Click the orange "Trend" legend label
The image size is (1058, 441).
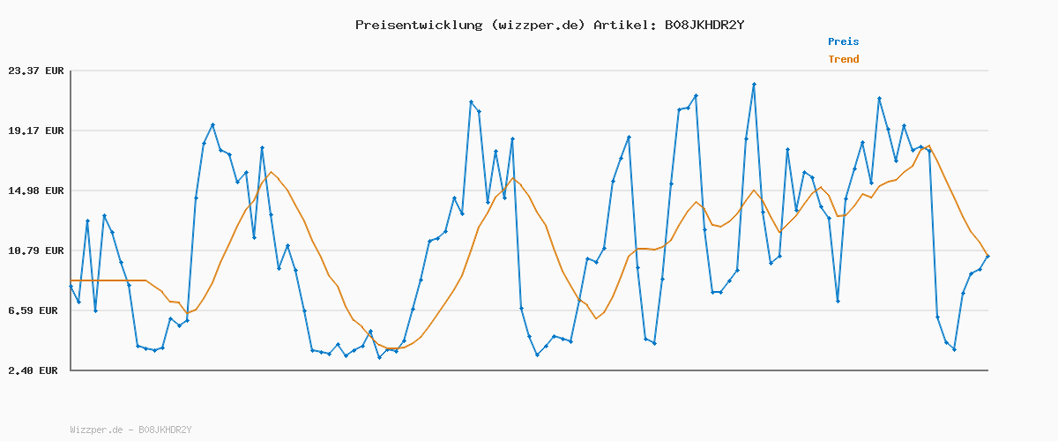pos(843,59)
